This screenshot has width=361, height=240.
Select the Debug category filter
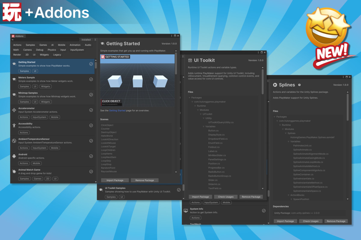click(x=40, y=50)
